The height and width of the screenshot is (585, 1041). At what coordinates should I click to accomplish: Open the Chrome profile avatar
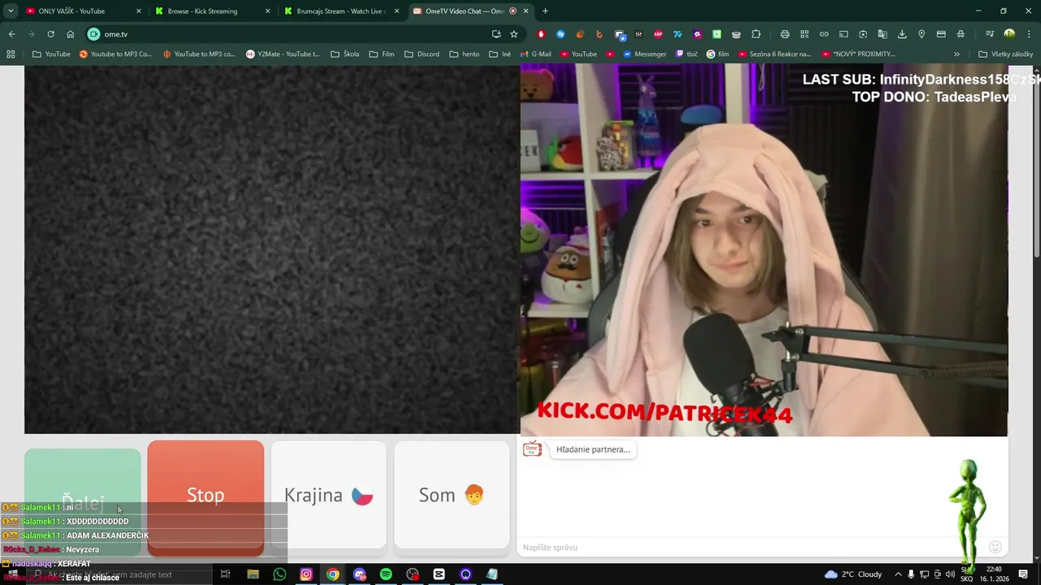pos(1009,34)
